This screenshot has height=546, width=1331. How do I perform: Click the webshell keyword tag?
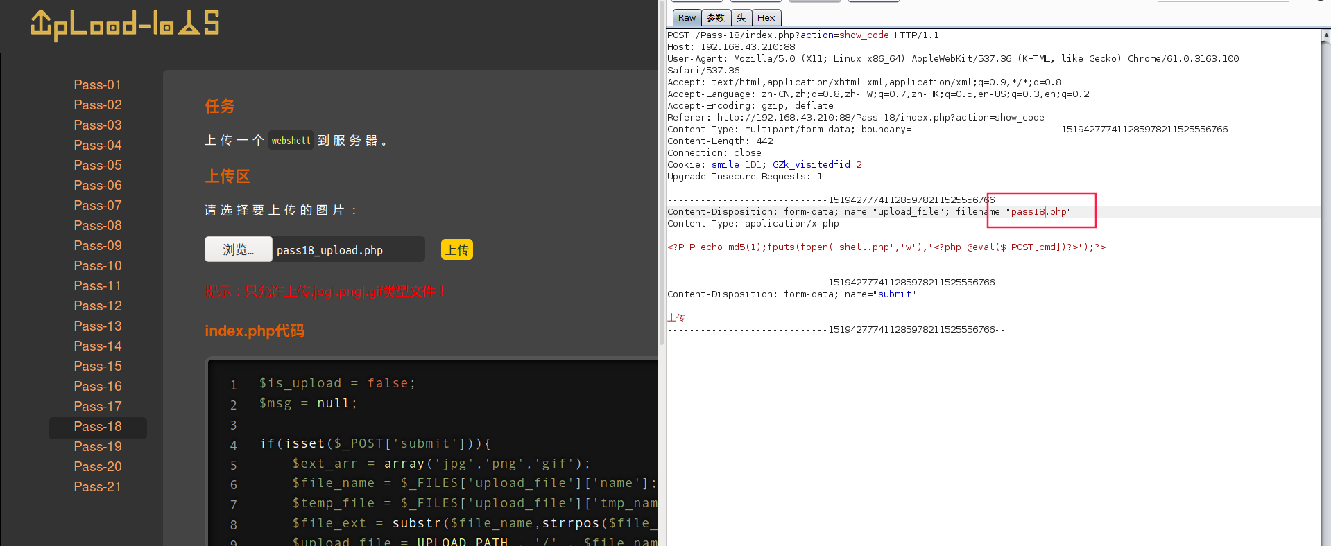(x=291, y=141)
